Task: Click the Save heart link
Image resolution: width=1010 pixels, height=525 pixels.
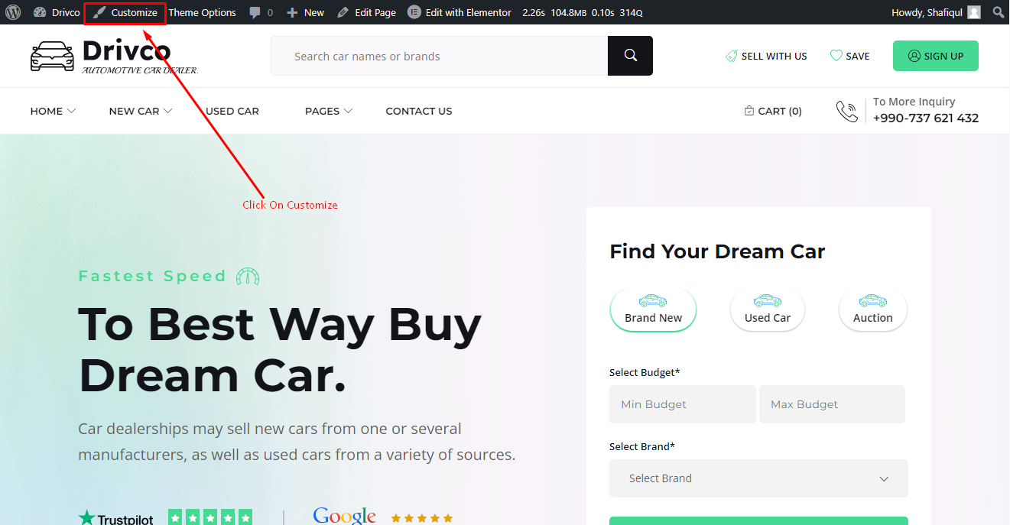Action: pyautogui.click(x=849, y=56)
